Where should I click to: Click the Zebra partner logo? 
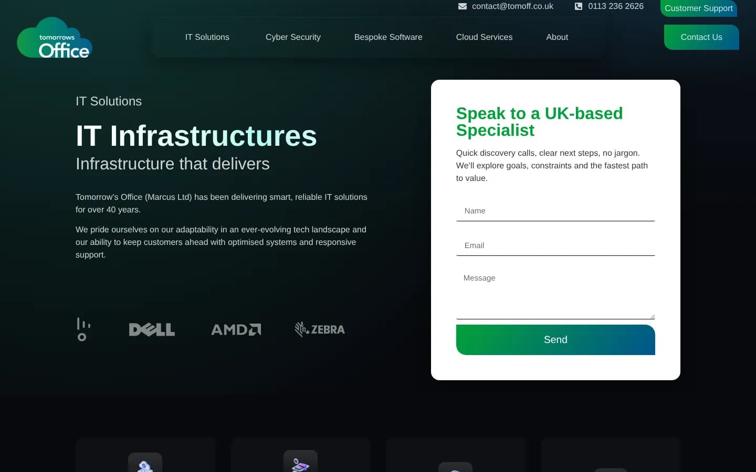coord(320,329)
